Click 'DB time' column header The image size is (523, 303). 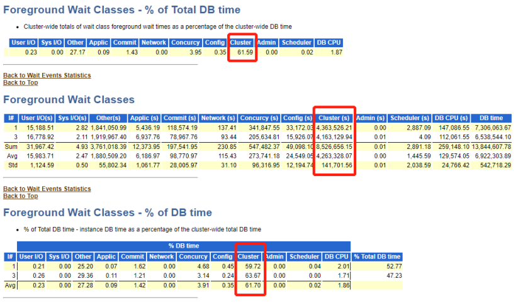click(x=492, y=118)
